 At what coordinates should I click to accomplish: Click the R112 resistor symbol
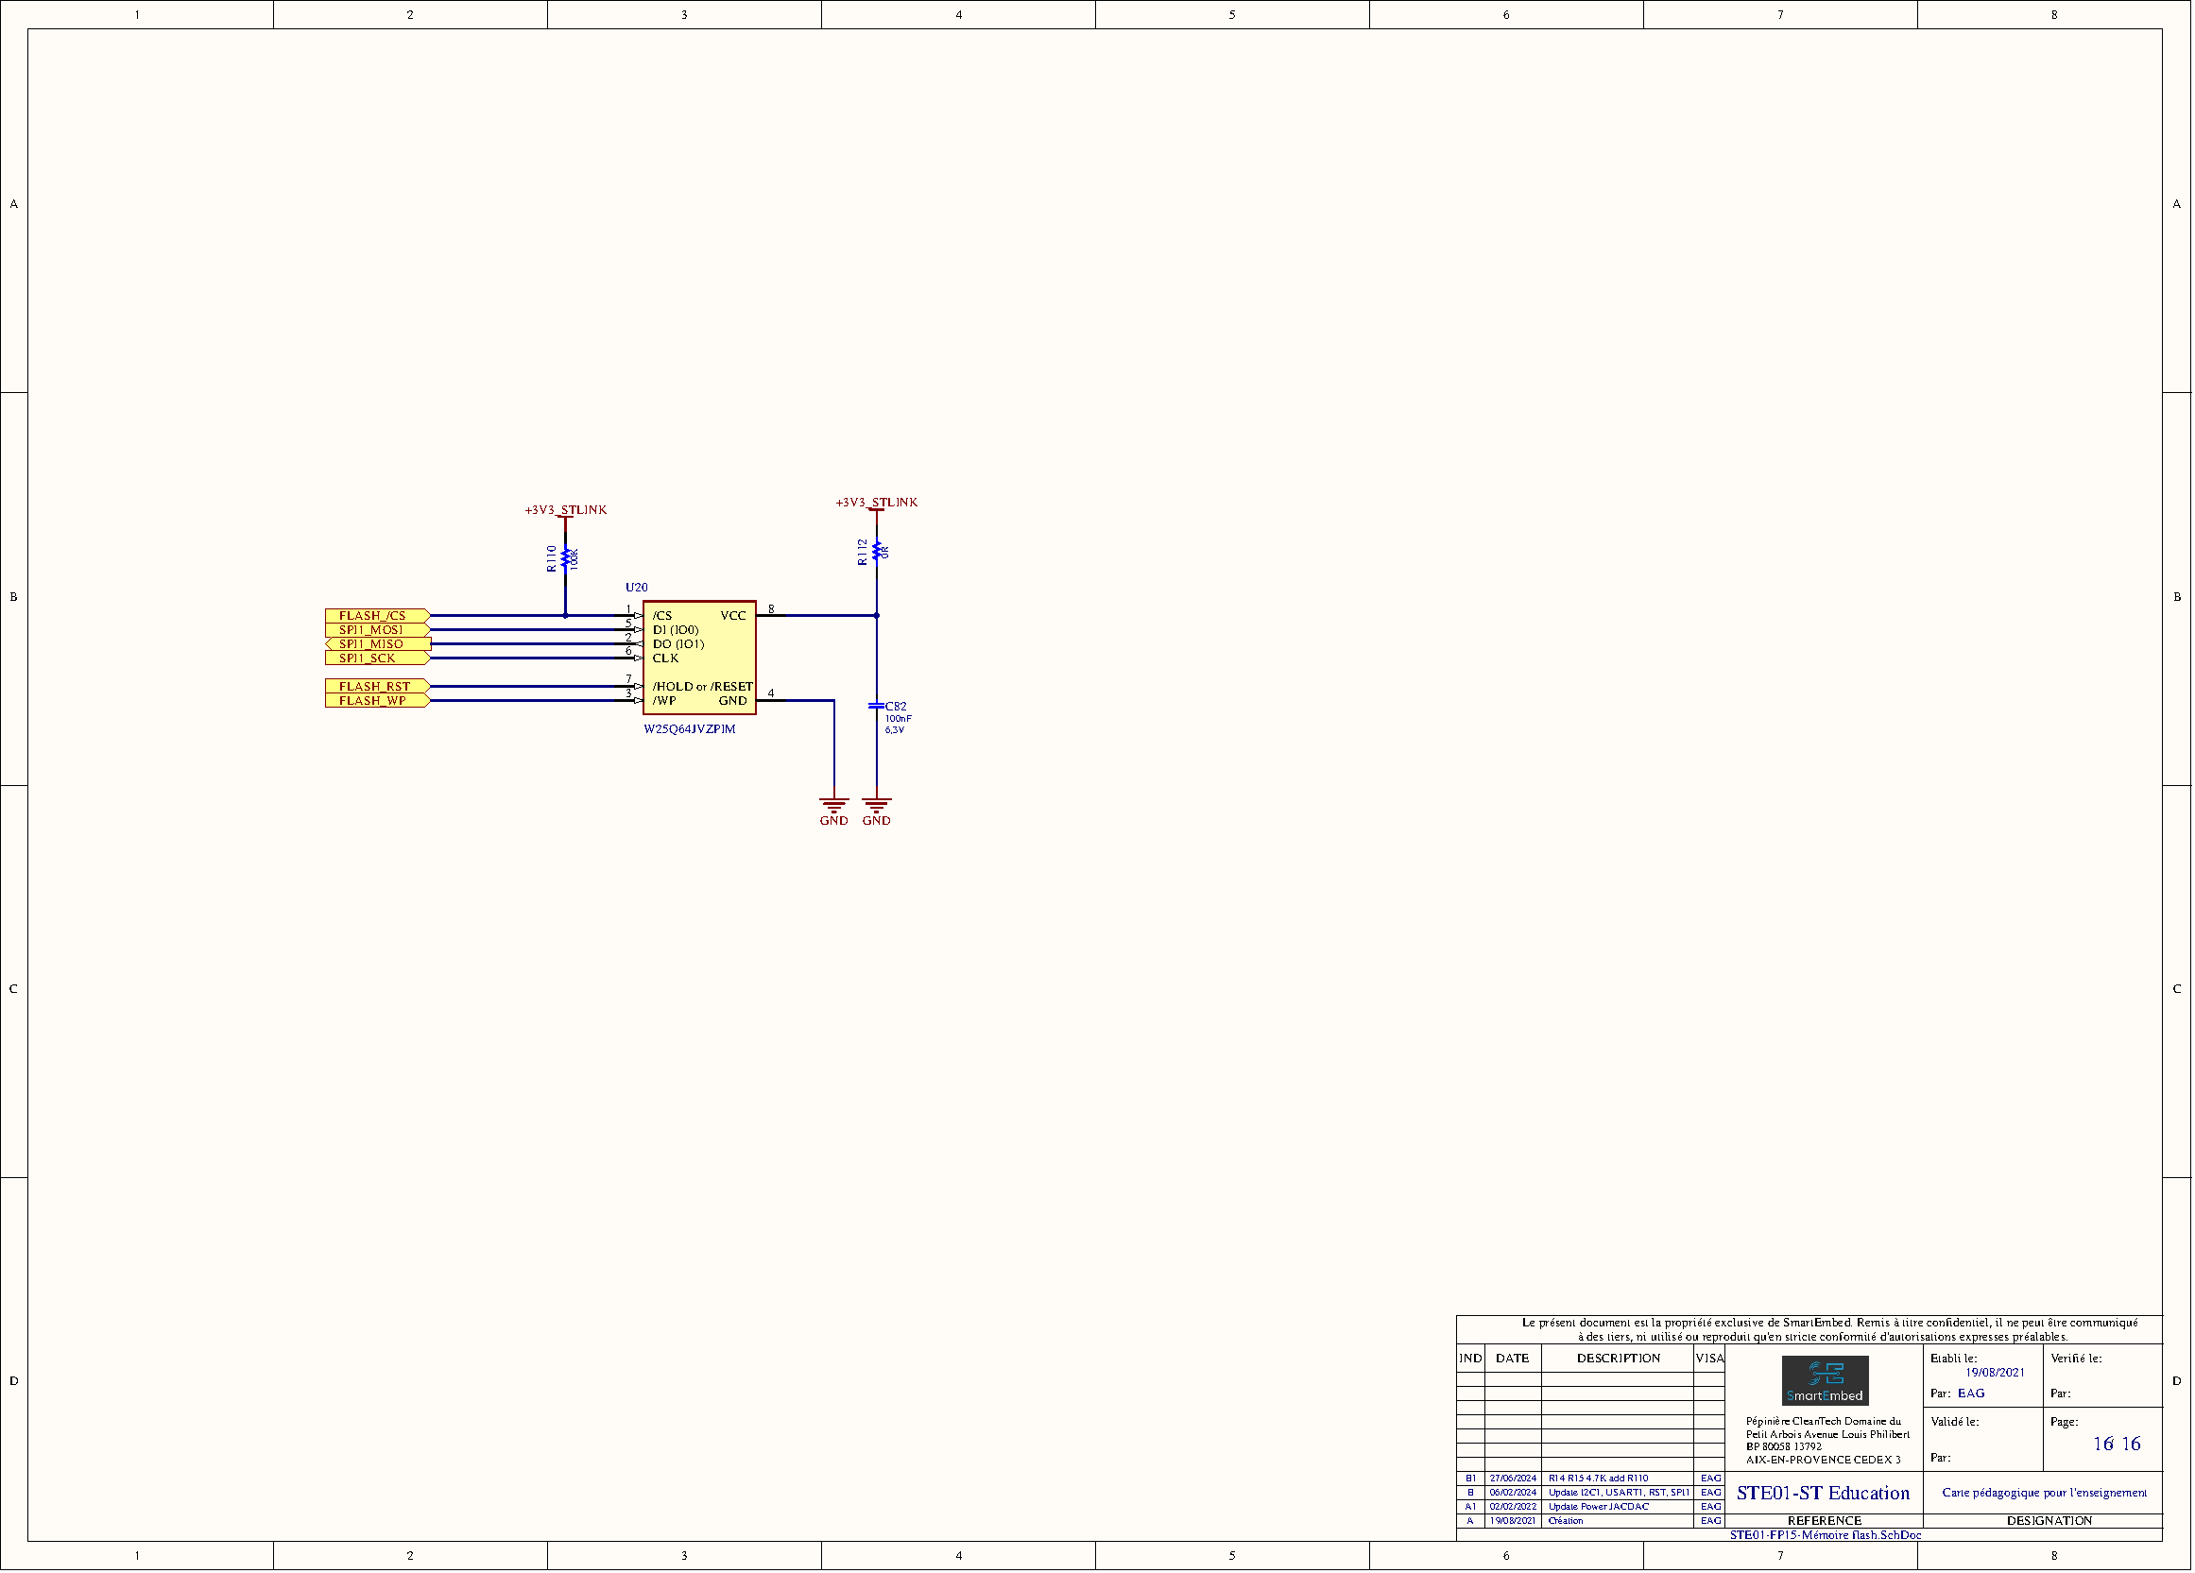[877, 552]
